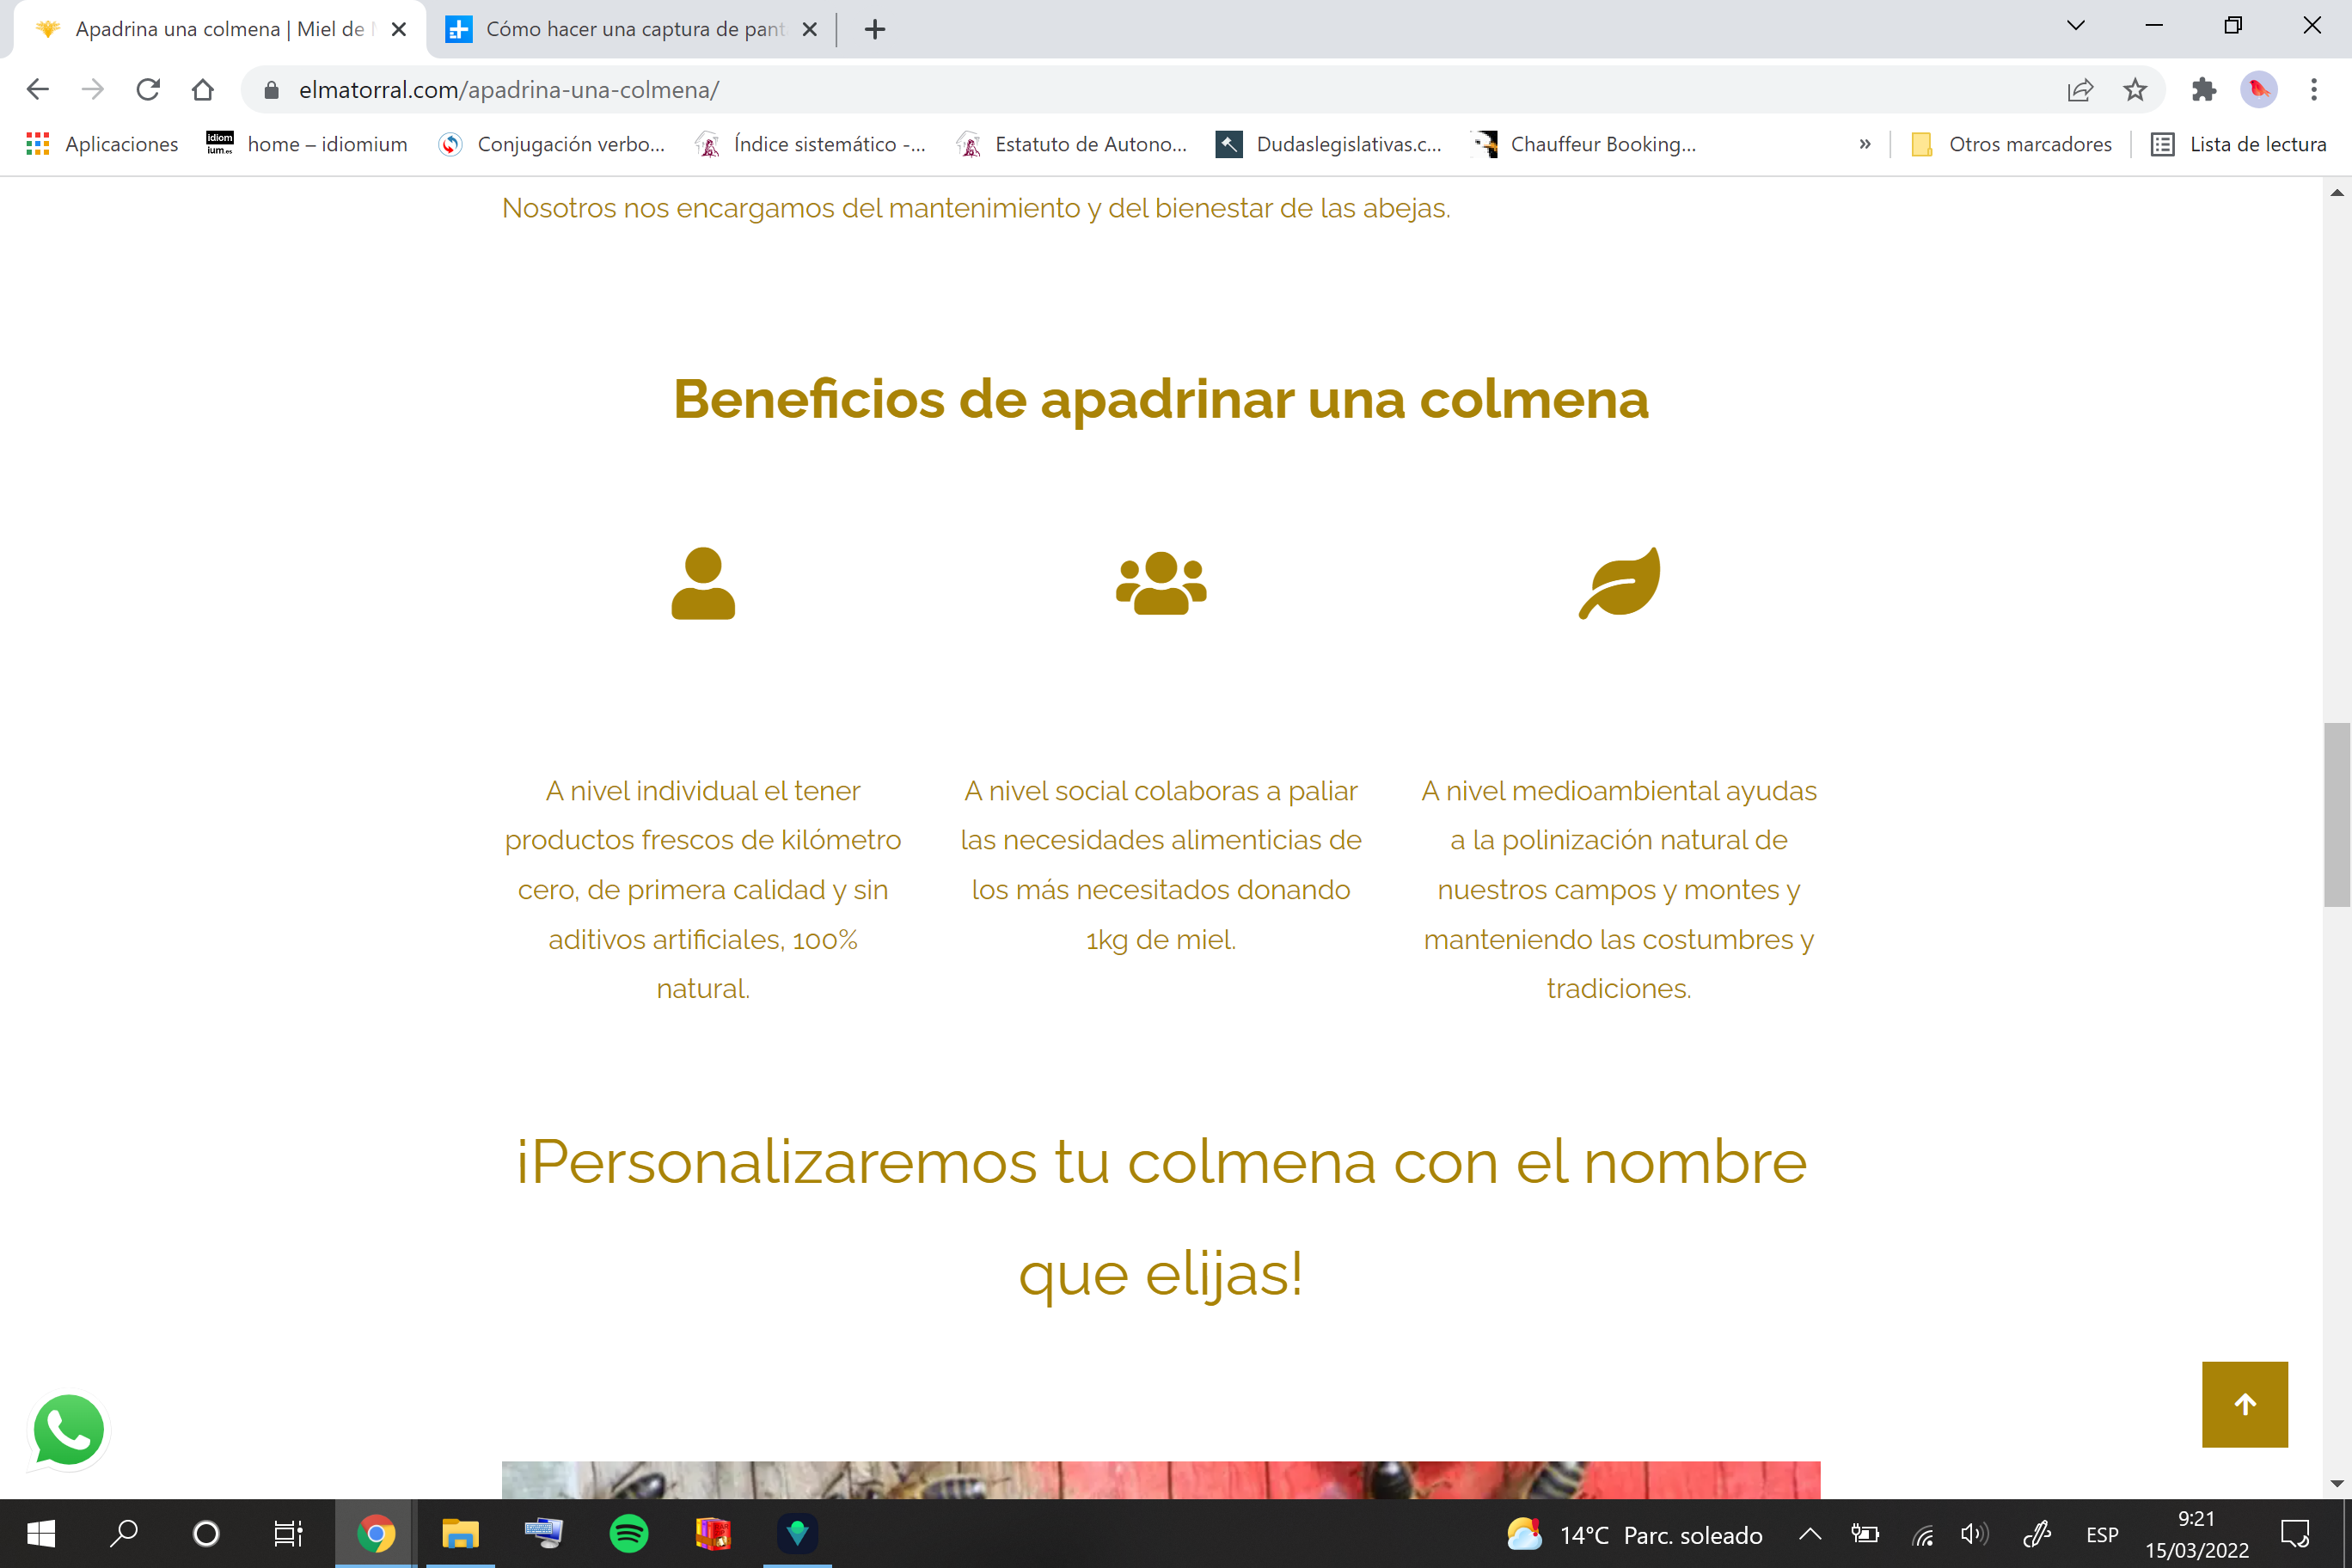This screenshot has height=1568, width=2352.
Task: Bookmark this page with the star
Action: (x=2135, y=90)
